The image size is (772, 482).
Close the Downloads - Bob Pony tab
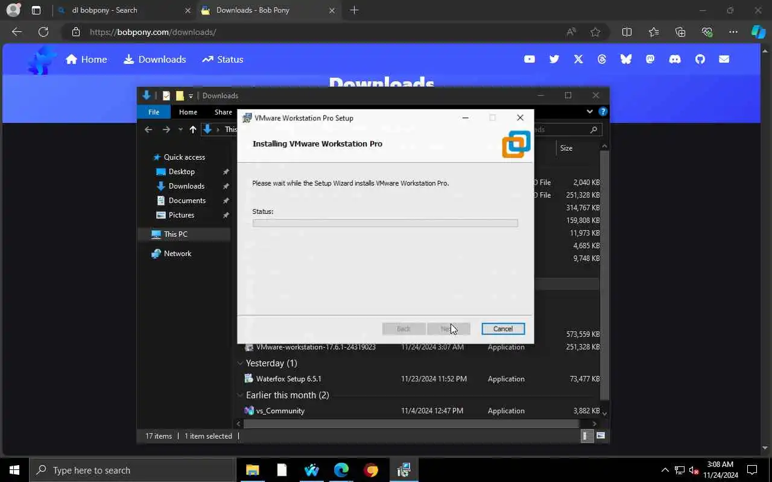(x=332, y=10)
